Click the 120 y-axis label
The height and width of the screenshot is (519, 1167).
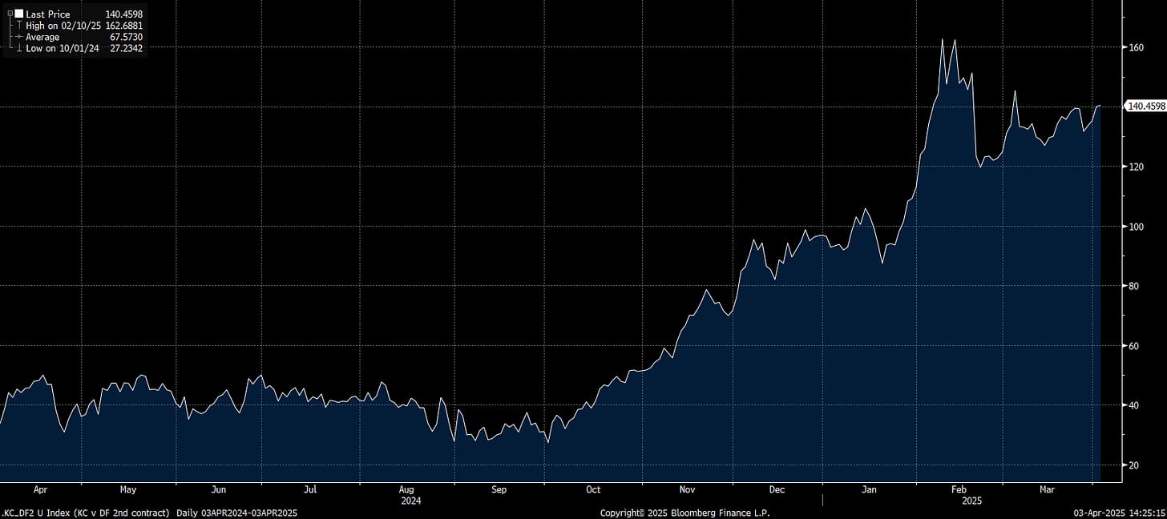[1137, 167]
